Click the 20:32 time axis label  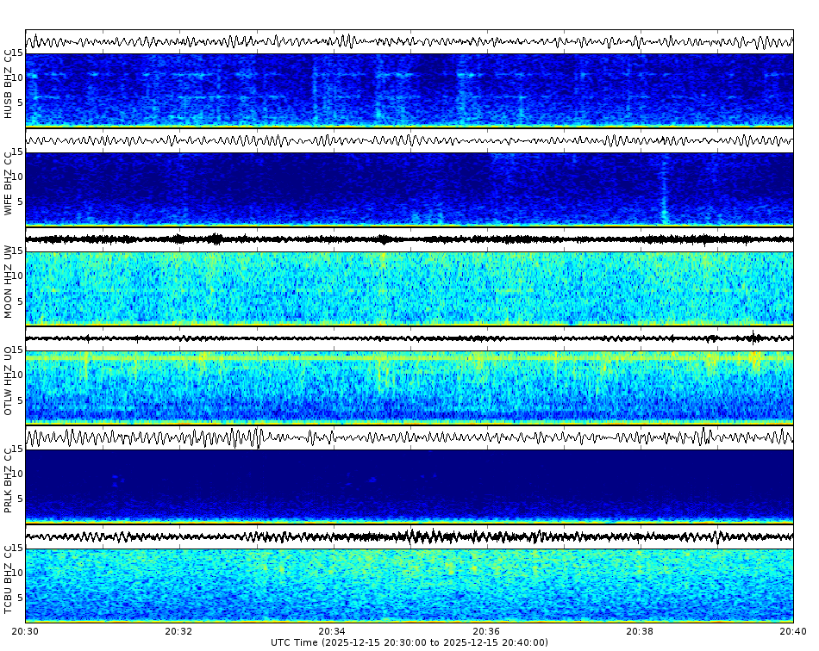coord(178,630)
